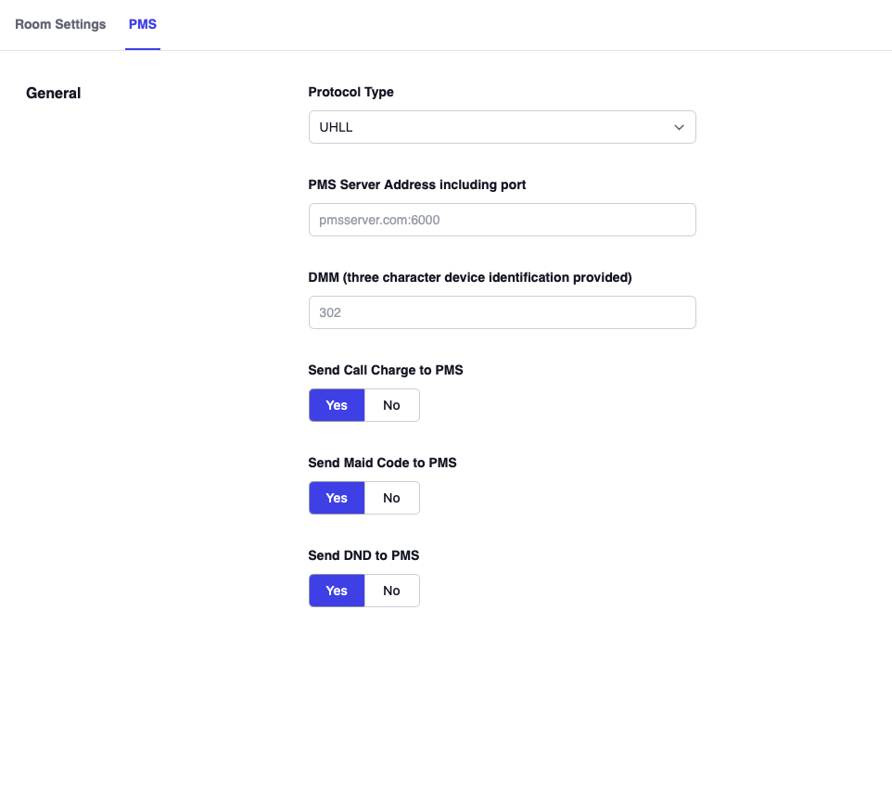Disable Send Maid Code to PMS with No
892x801 pixels.
pyautogui.click(x=391, y=498)
